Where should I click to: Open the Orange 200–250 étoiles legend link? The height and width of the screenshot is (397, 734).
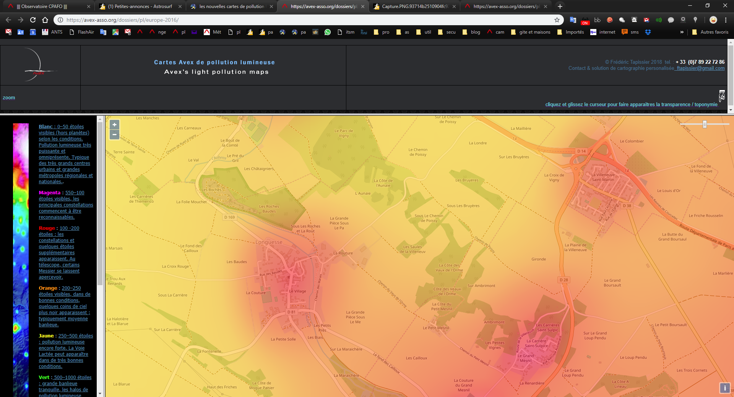point(65,307)
